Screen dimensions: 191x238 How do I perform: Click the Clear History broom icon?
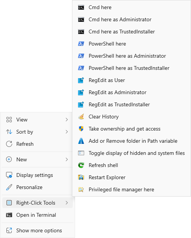tap(81, 117)
